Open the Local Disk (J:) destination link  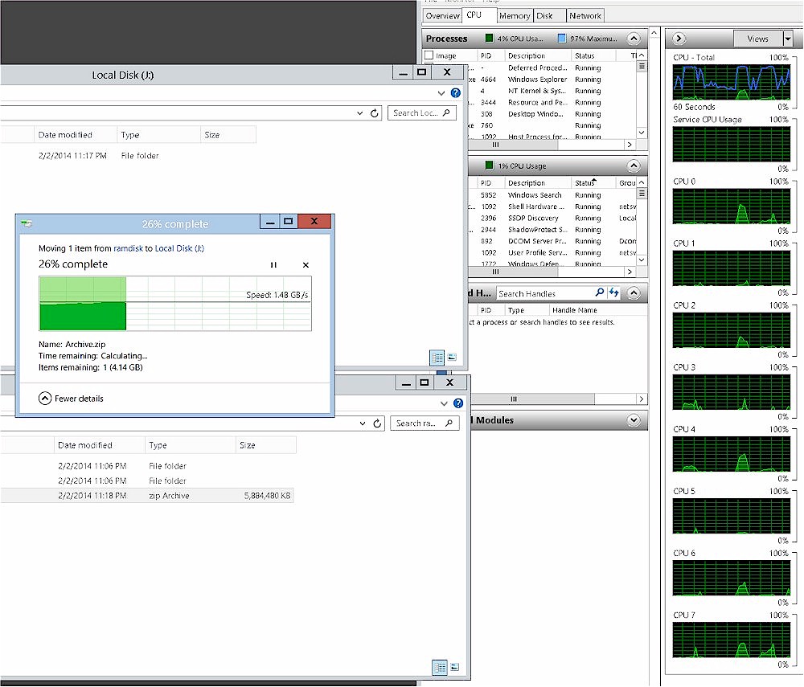click(179, 248)
